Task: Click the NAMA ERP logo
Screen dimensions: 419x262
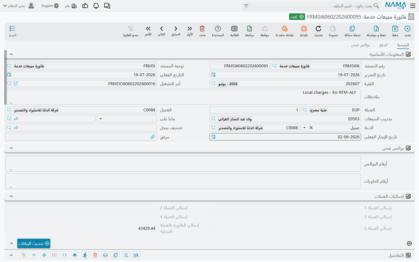Action: point(395,6)
